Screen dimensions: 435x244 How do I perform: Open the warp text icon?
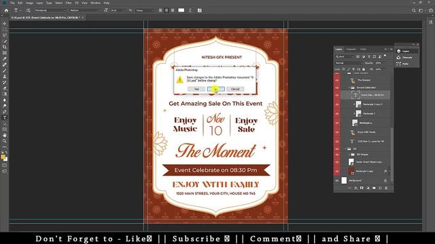tap(190, 10)
